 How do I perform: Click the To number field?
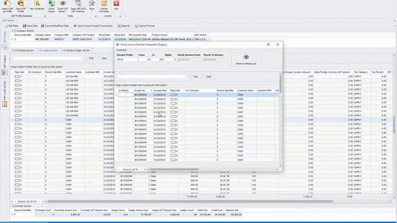click(x=158, y=59)
